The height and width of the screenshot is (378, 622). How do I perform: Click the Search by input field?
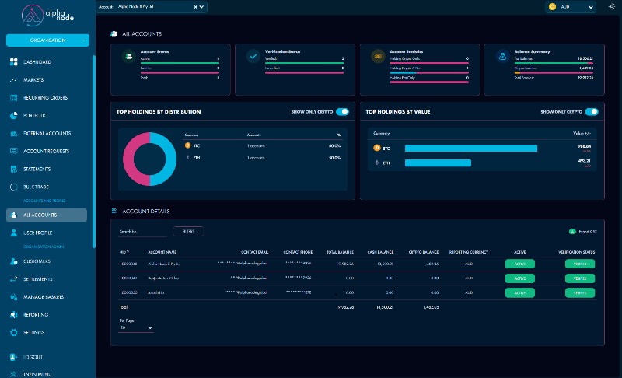[142, 232]
